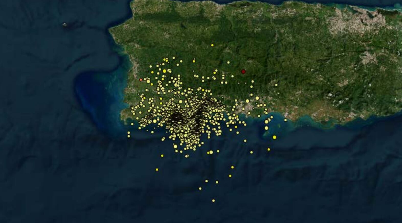402x223 pixels.
Task: Click the northernmost isolated yellow earthquake marker
Action: 212,45
